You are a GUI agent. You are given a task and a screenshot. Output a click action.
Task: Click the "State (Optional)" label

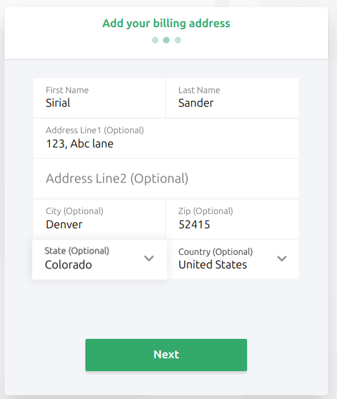coord(77,251)
